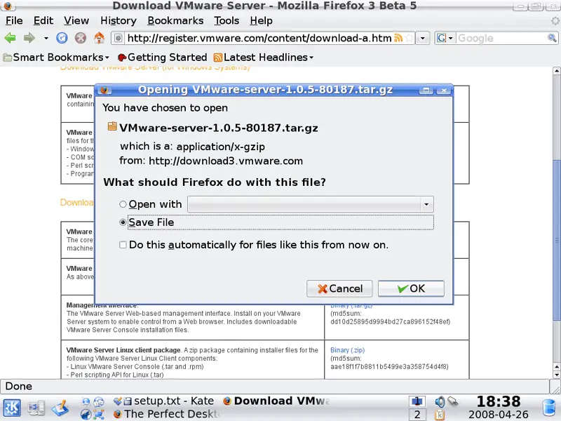Choose search engine from the Google dropdown

[x=445, y=38]
